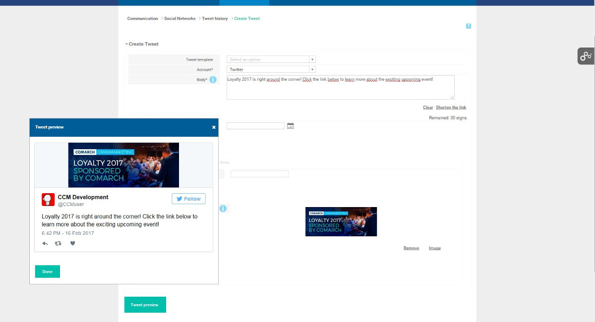
Task: Click the reply arrow icon in tweet preview
Action: coord(45,243)
